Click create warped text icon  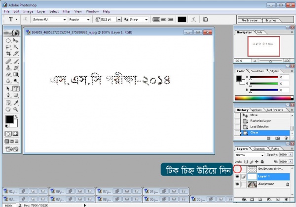pyautogui.click(x=194, y=19)
